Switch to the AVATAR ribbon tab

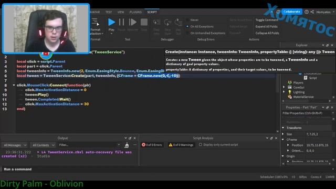pos(95,12)
